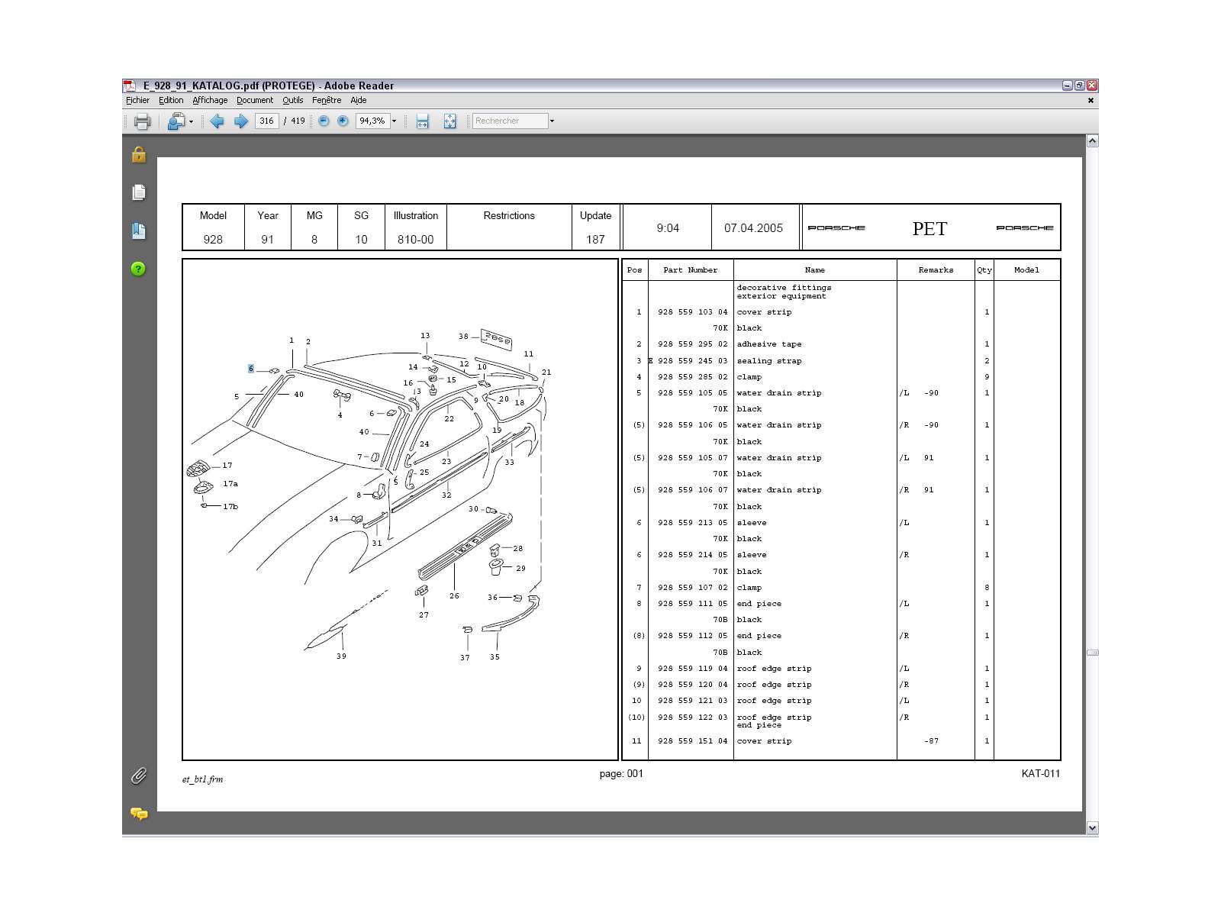Open the Pages panel in sidebar
Viewport: 1221px width, 916px height.
pyautogui.click(x=138, y=192)
